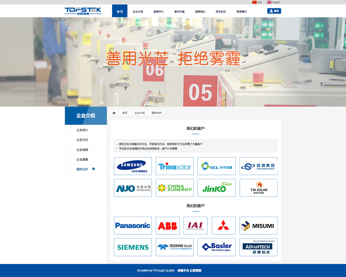Click the blue 登录 login button

274,11
